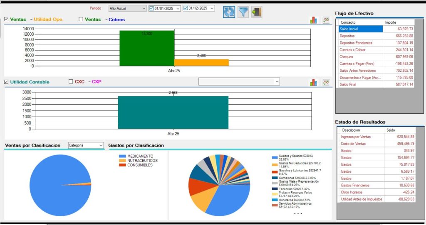
Task: Switch Ventas chart to line graph view
Action: [x=326, y=20]
